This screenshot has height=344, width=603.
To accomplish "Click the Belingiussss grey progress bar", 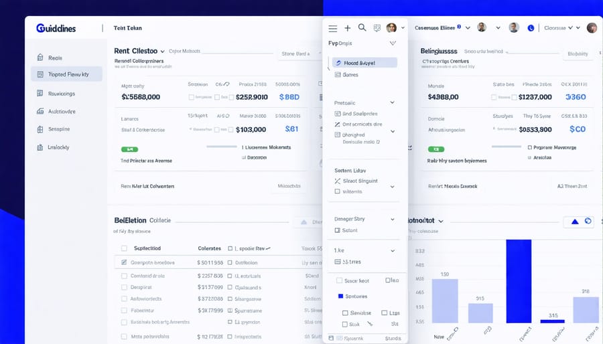I will tap(507, 147).
